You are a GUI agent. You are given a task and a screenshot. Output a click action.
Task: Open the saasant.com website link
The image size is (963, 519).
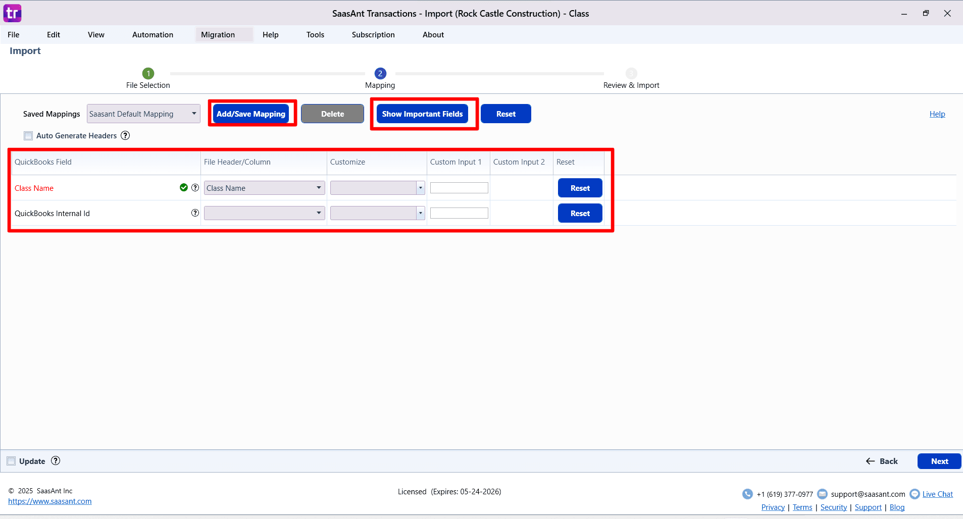tap(50, 501)
